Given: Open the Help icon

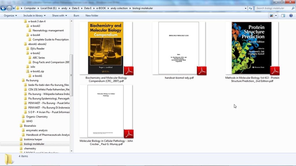Looking at the screenshot, I should pyautogui.click(x=291, y=16).
